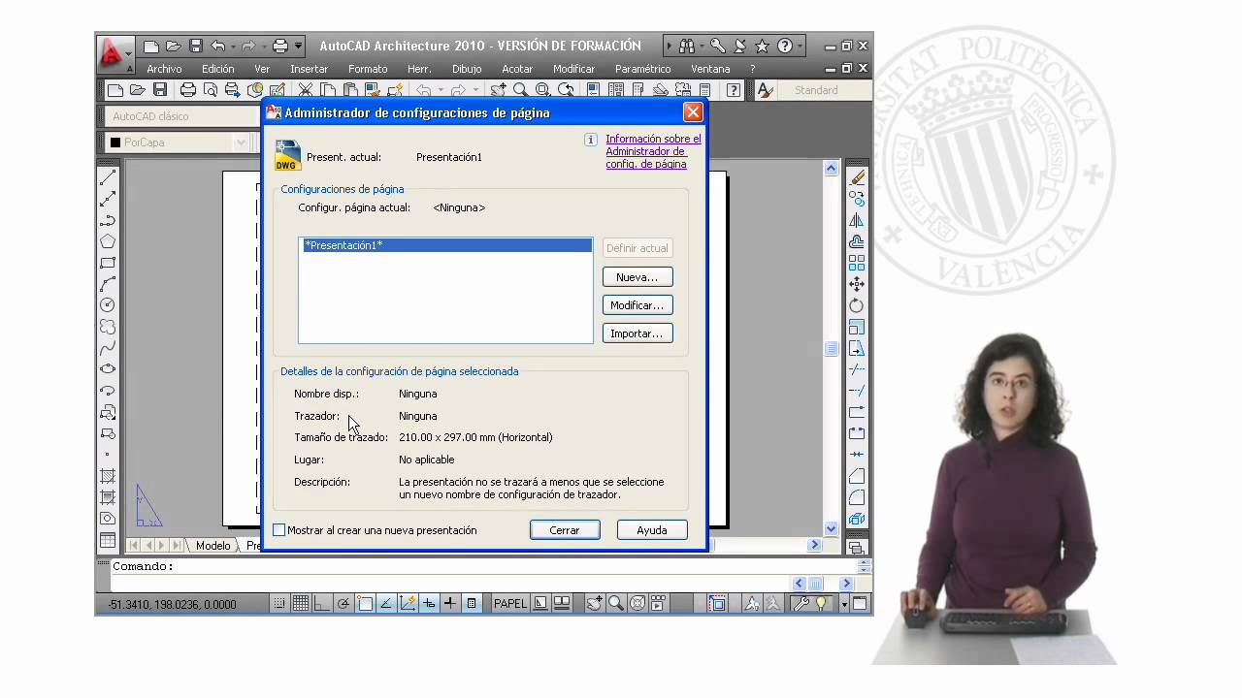Expand the quick access toolbar customize arrow

[x=298, y=46]
